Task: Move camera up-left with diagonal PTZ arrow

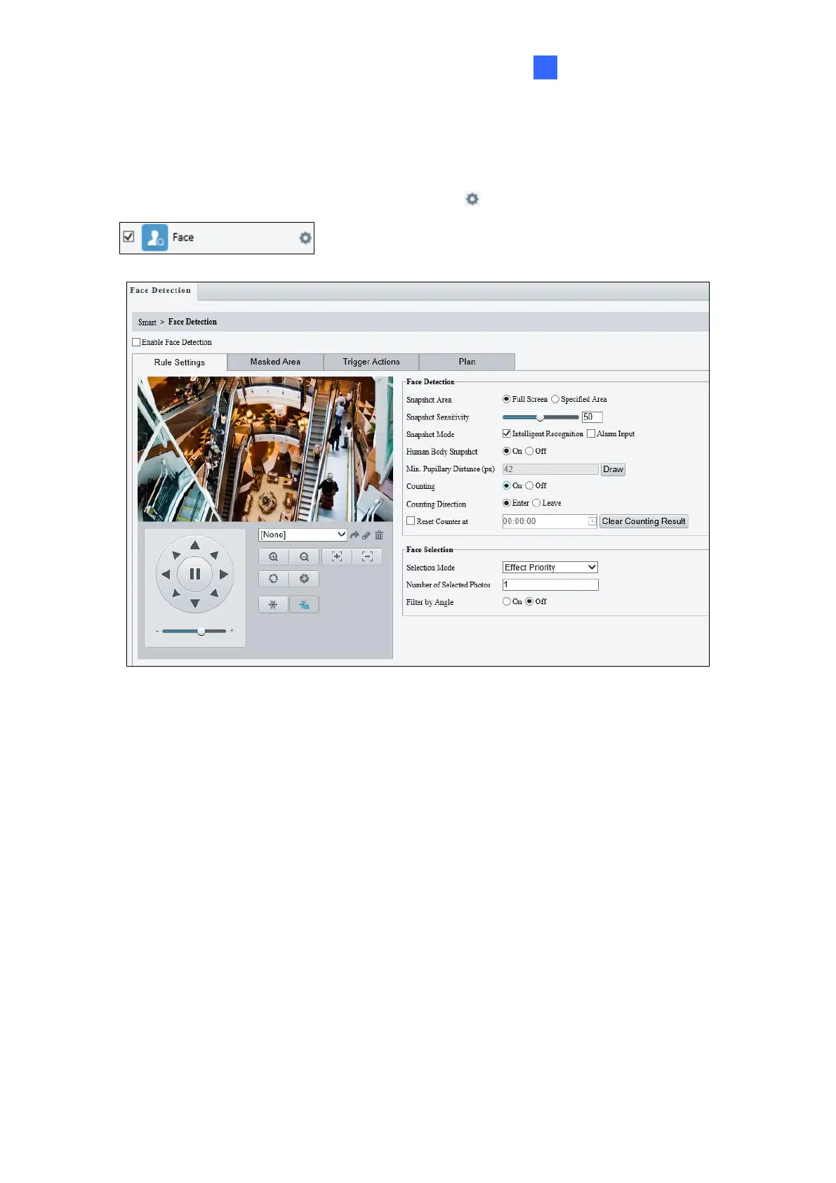Action: click(x=176, y=555)
